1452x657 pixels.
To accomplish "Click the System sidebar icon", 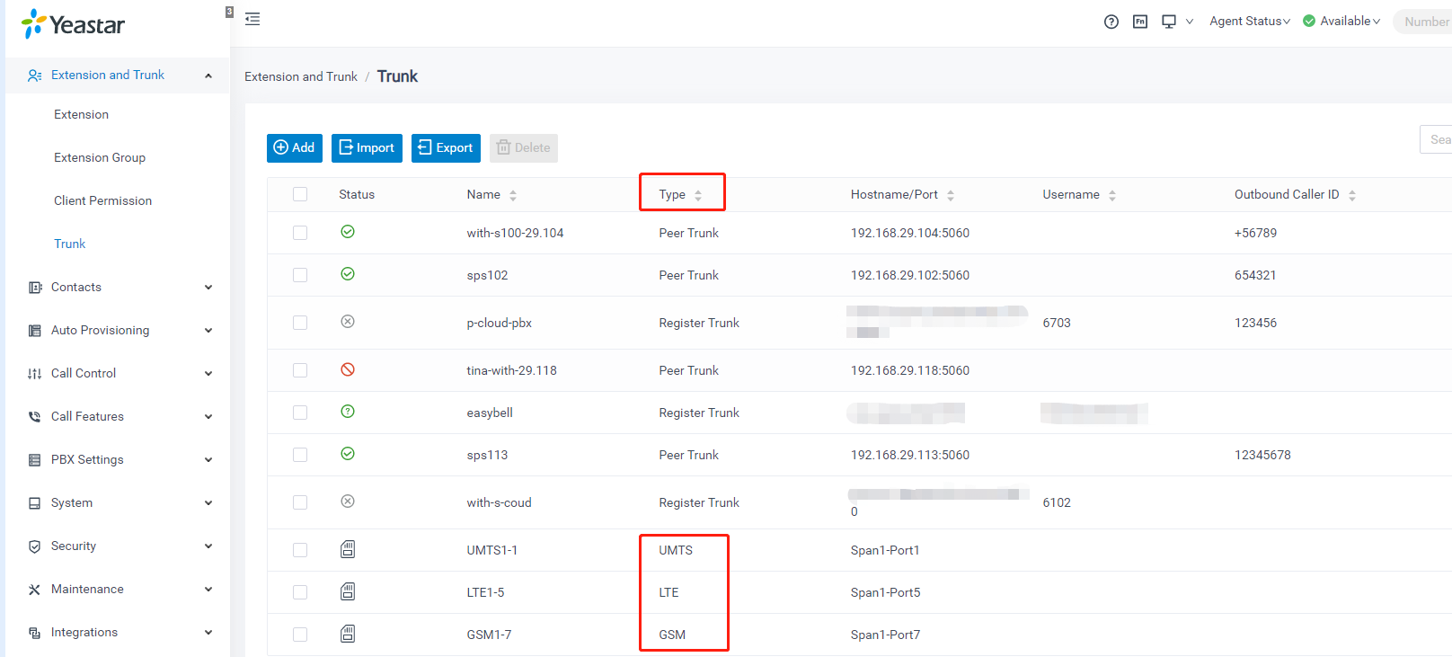I will tap(35, 503).
